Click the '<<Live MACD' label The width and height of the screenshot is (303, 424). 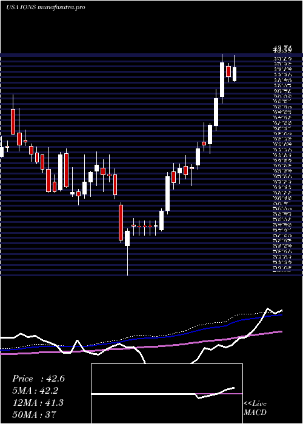[x=255, y=408]
